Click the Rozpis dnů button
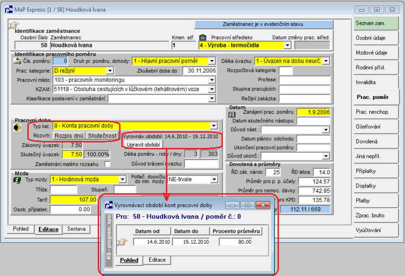Screen dimensions: 405x276 (69, 135)
